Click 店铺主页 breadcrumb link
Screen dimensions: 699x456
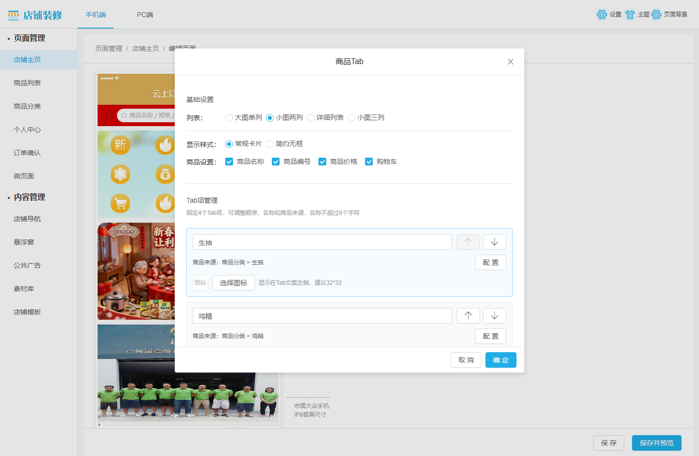pyautogui.click(x=146, y=49)
